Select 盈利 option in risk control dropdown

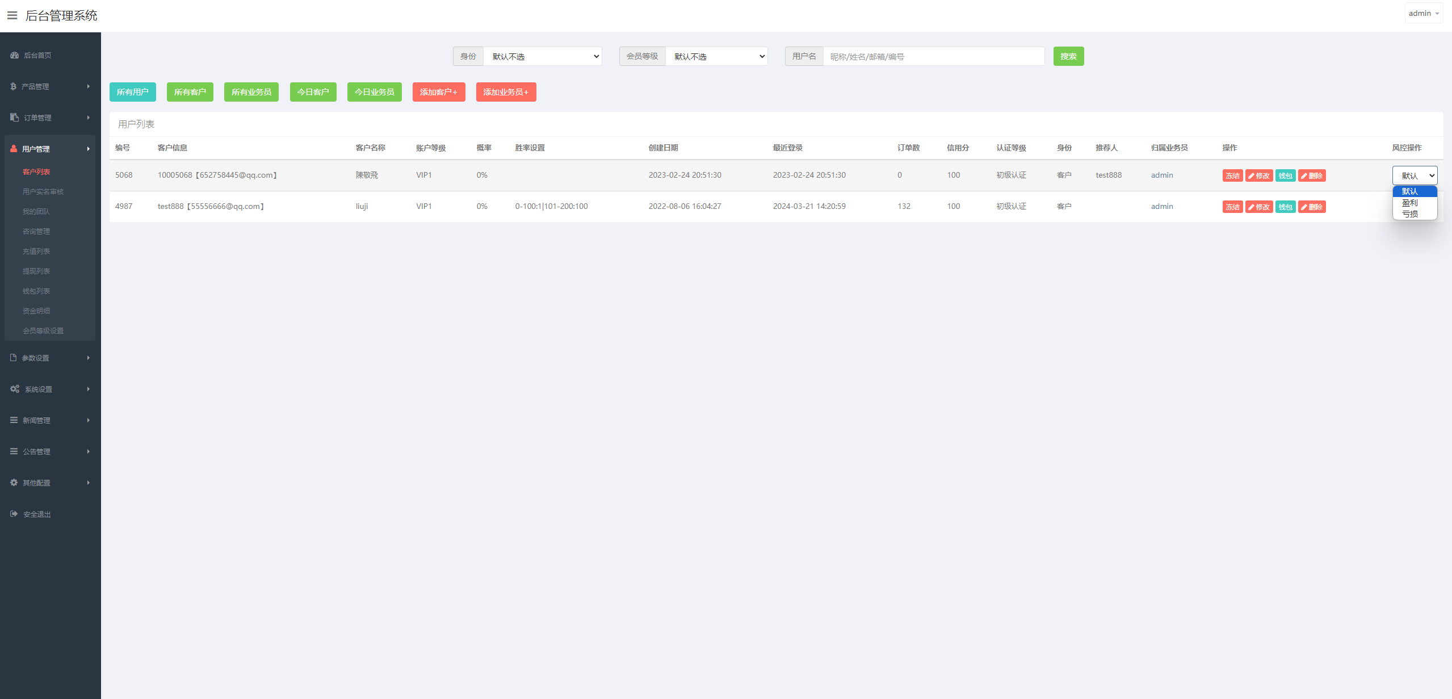pos(1410,203)
